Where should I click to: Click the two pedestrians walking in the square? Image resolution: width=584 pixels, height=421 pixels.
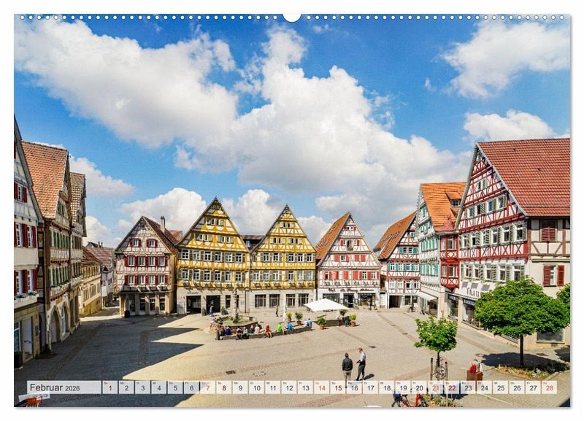pos(354,366)
